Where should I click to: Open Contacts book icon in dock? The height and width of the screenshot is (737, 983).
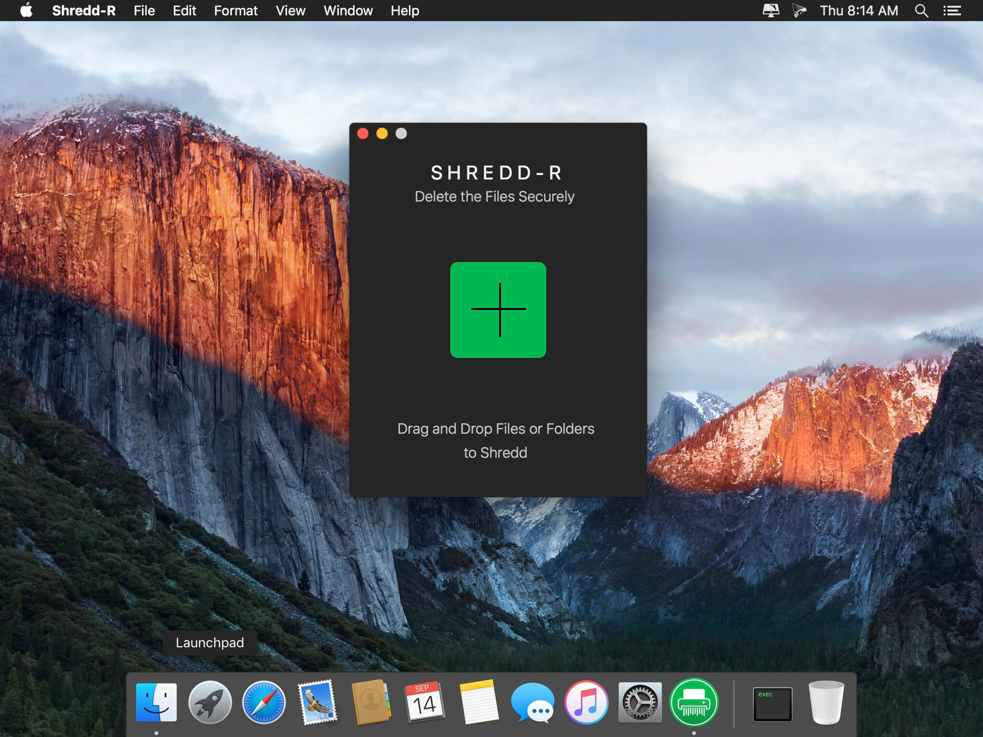pos(371,702)
